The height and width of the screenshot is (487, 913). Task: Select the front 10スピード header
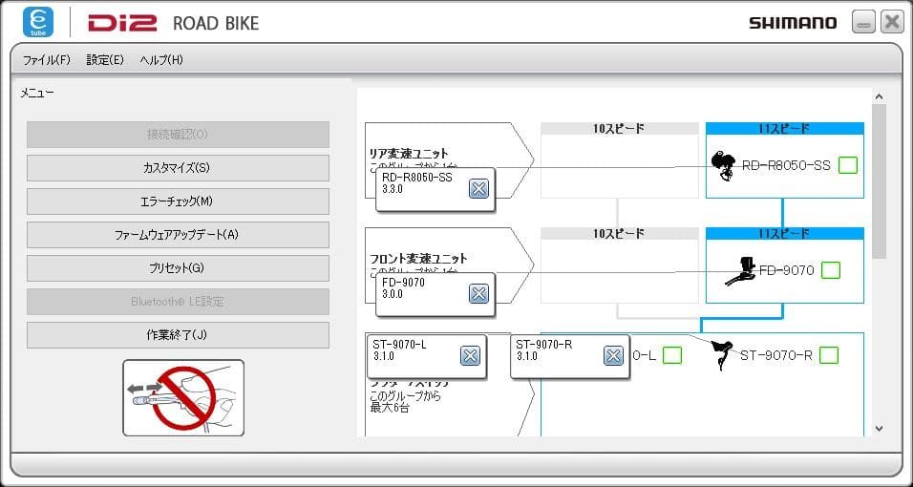[x=620, y=234]
